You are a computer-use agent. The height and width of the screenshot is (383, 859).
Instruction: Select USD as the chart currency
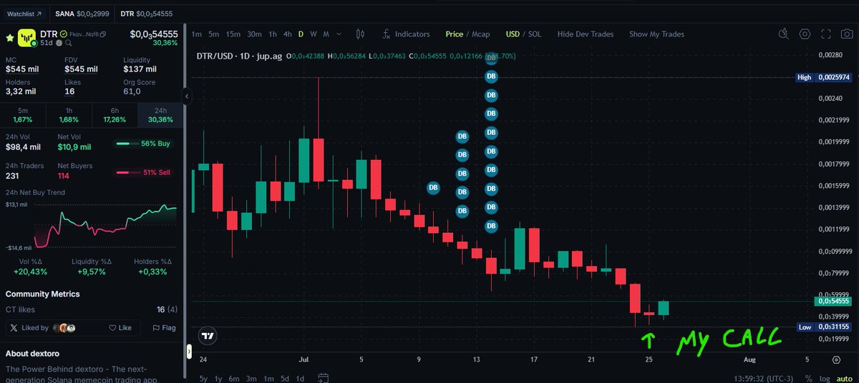(x=513, y=34)
